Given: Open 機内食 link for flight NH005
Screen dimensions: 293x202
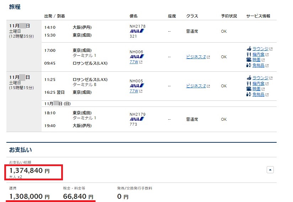Looking at the screenshot, I should pos(259,83).
